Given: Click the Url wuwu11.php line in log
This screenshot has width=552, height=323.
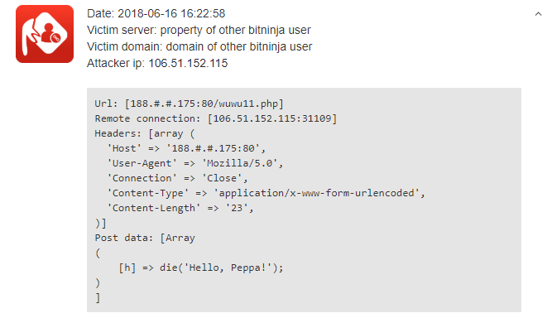Looking at the screenshot, I should tap(189, 104).
